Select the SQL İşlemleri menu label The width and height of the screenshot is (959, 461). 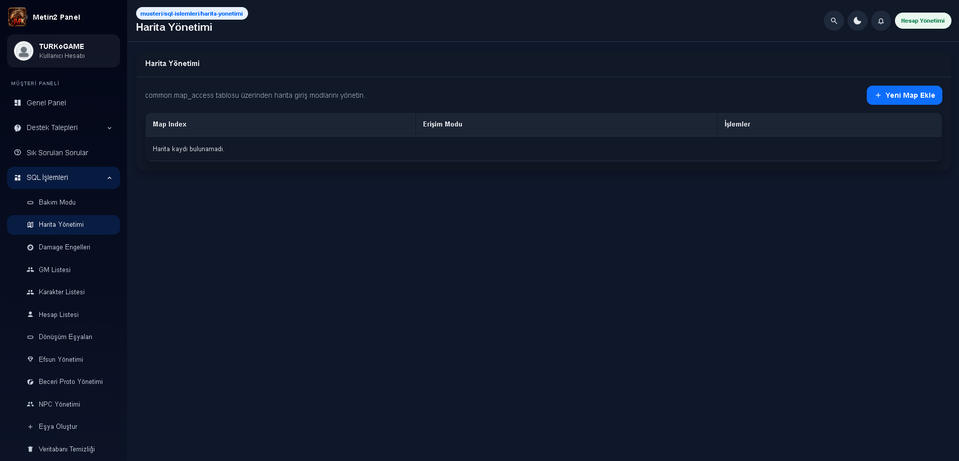click(47, 177)
